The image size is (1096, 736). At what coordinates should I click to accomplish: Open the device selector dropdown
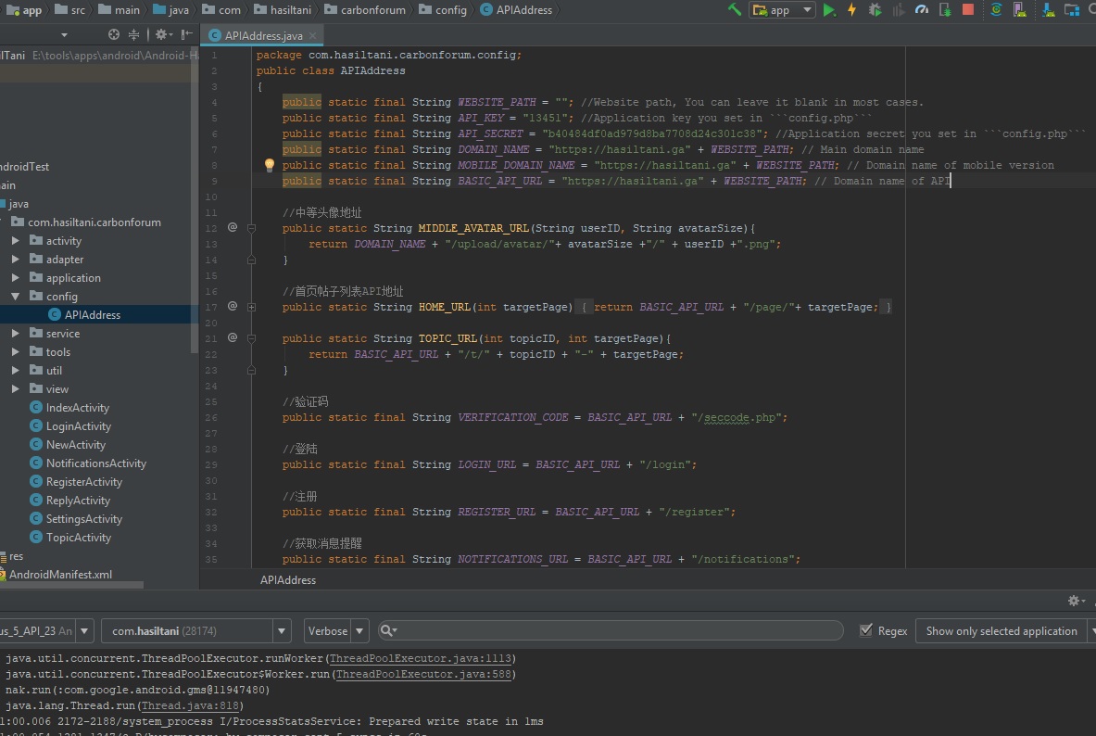tap(84, 631)
